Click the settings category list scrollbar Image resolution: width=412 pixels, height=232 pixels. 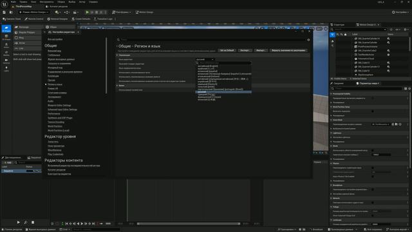click(x=106, y=65)
